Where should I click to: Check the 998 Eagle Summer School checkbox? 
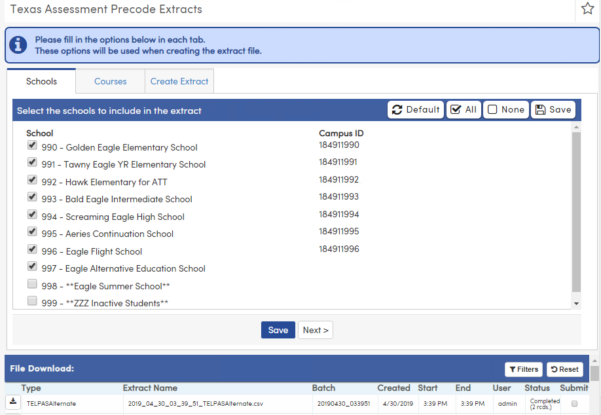tap(32, 283)
